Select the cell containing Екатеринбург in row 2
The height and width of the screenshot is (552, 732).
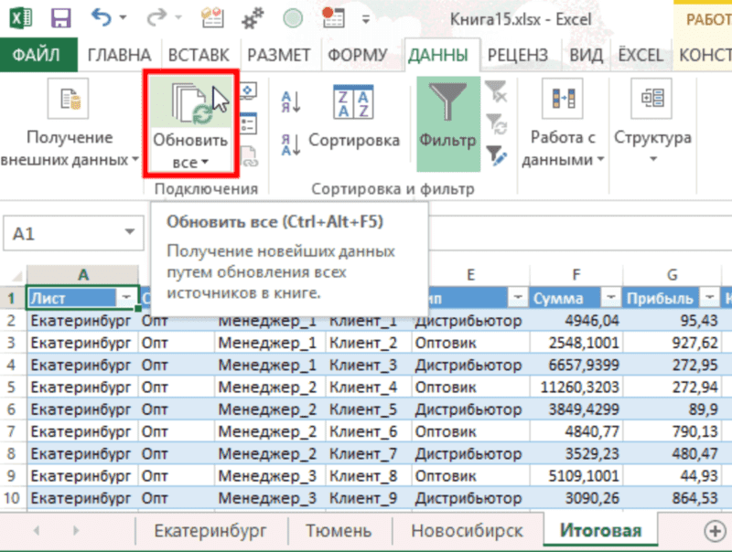(82, 320)
